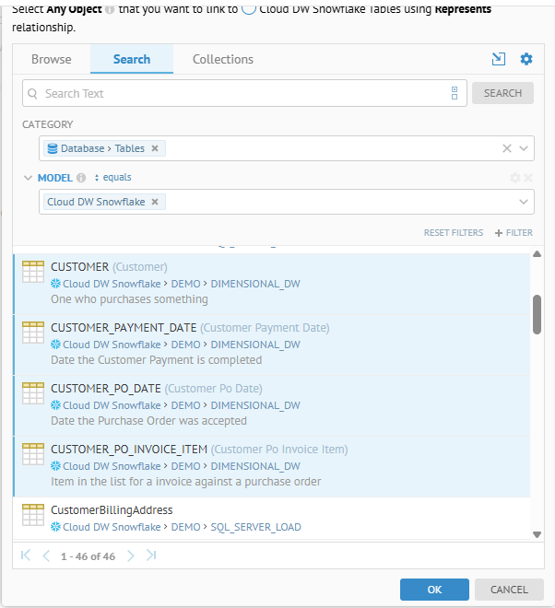The height and width of the screenshot is (608, 555).
Task: Go to the next results page
Action: tap(131, 555)
